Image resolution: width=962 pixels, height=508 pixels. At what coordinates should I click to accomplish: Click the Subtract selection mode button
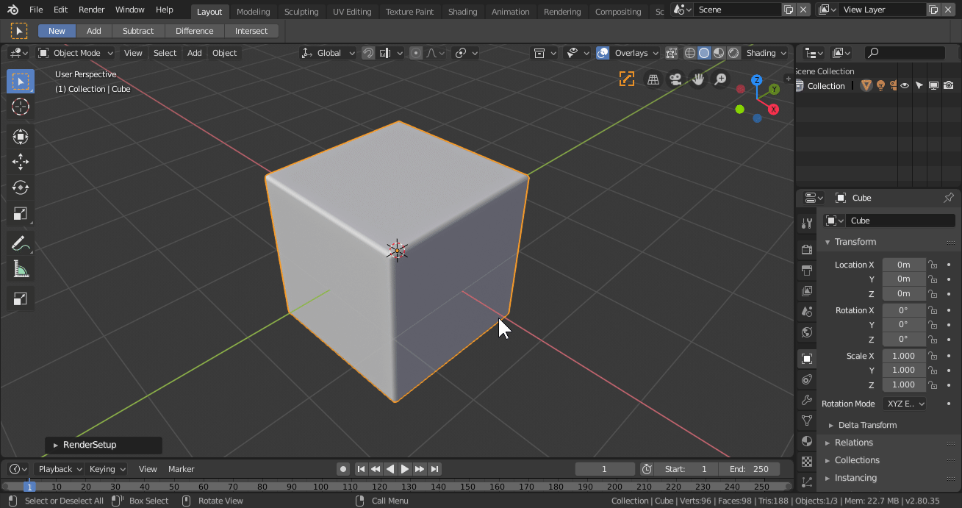[x=138, y=31]
